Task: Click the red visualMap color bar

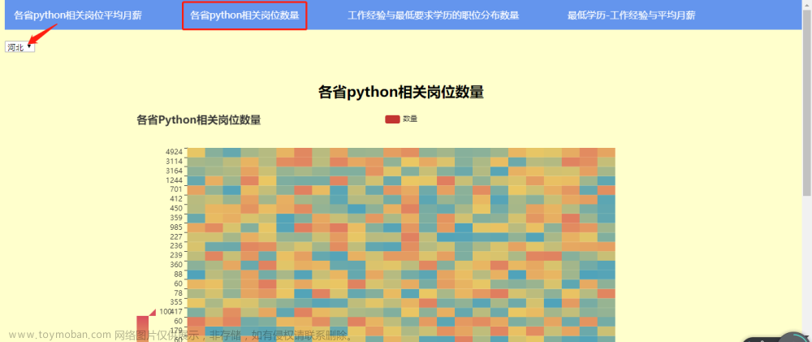Action: coord(142,328)
